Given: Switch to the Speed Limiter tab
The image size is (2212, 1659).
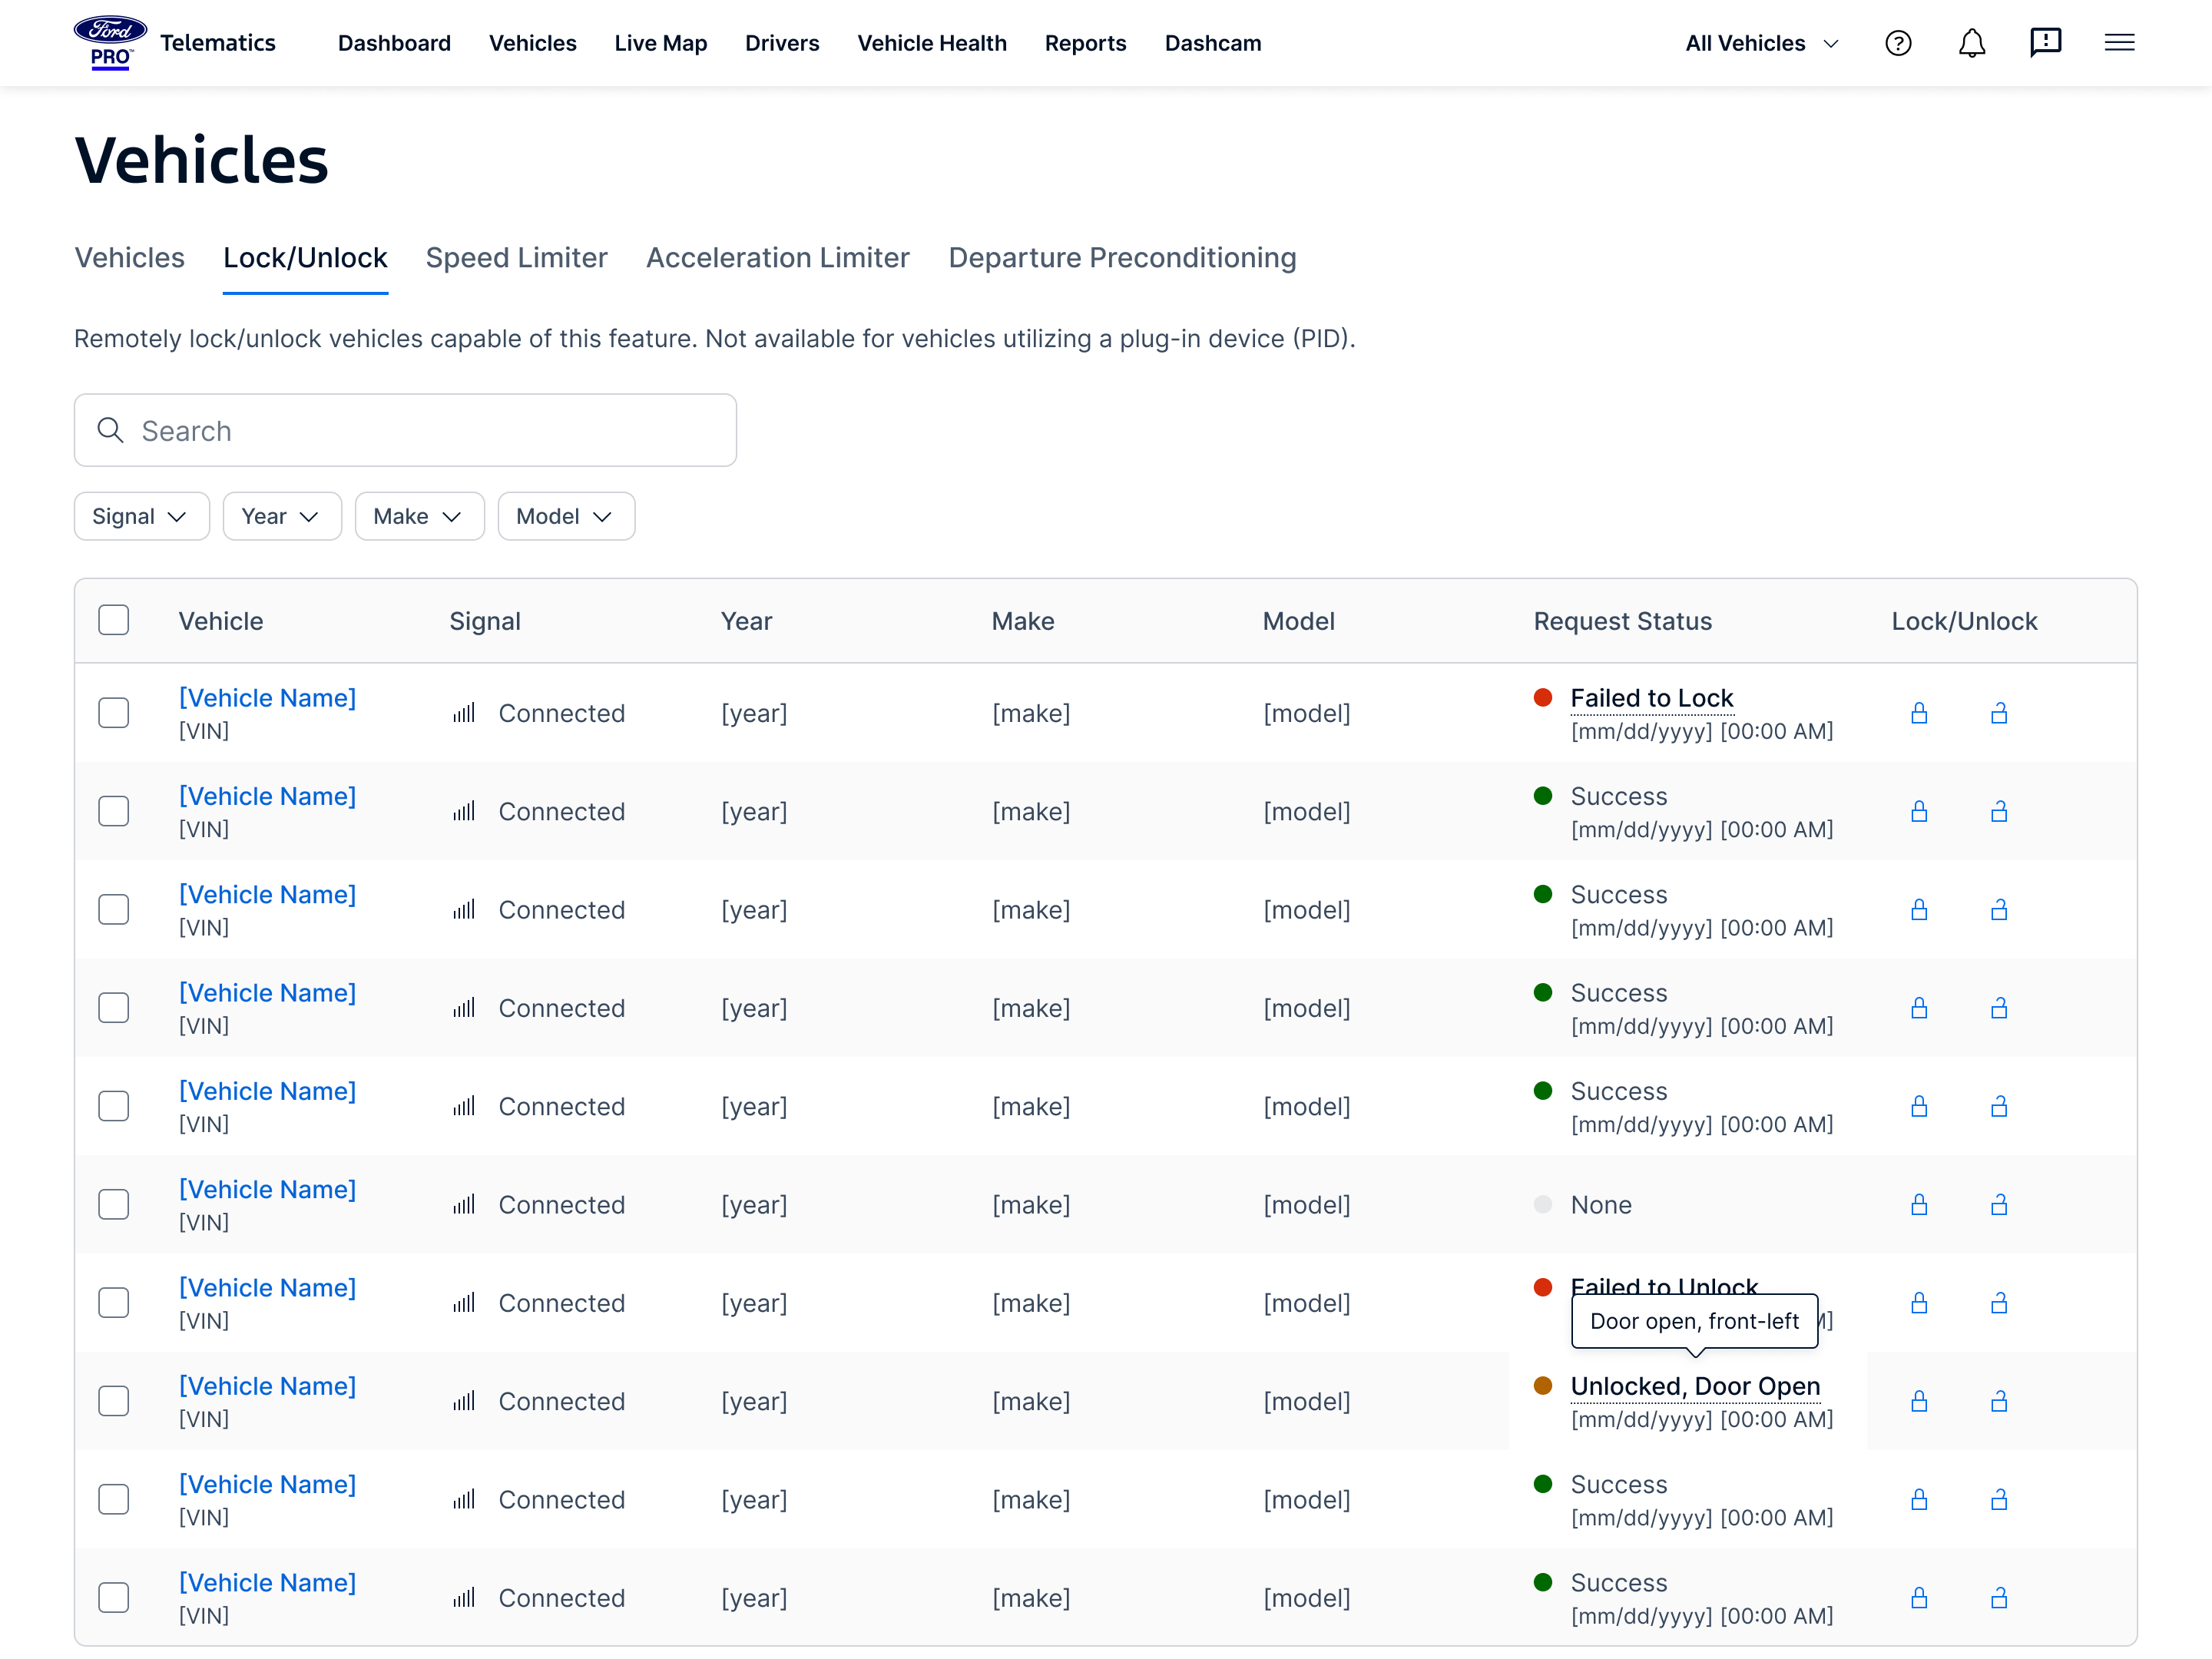Looking at the screenshot, I should (516, 257).
